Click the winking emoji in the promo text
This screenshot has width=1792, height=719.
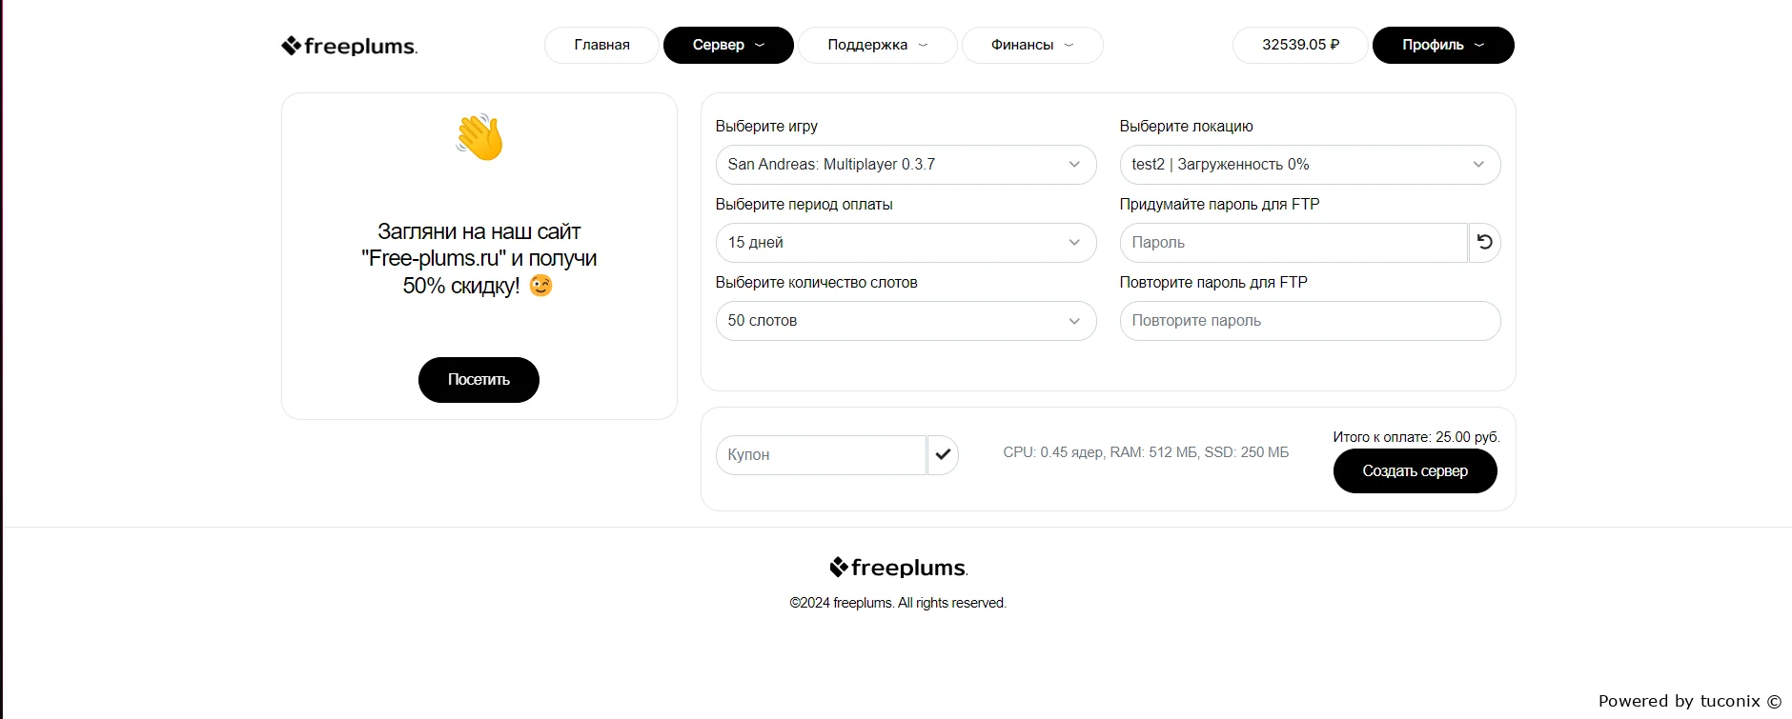coord(540,286)
